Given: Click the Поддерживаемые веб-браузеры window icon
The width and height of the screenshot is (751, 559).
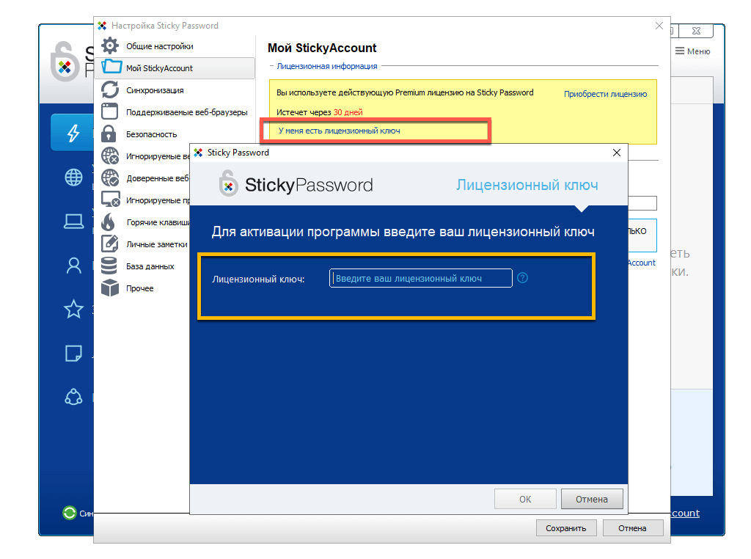Looking at the screenshot, I should click(x=110, y=112).
